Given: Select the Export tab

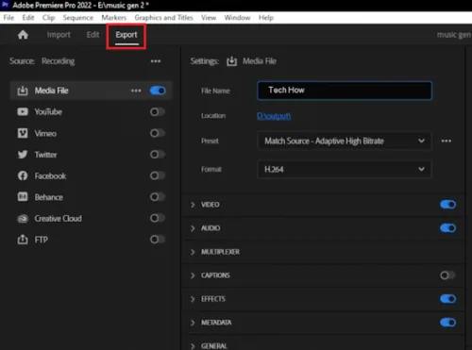Looking at the screenshot, I should tap(126, 35).
